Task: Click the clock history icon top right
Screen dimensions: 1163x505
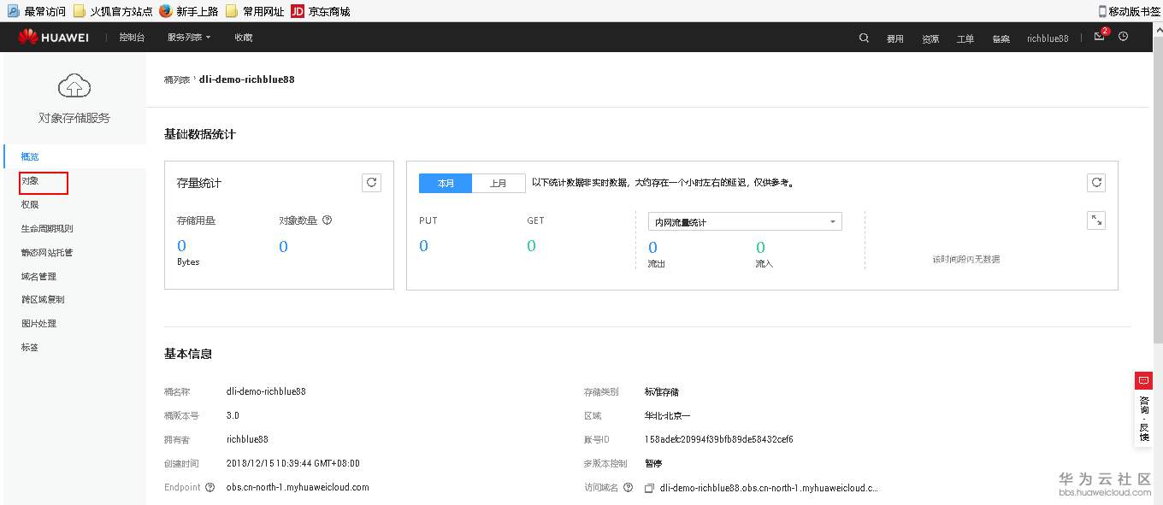Action: pos(1123,38)
